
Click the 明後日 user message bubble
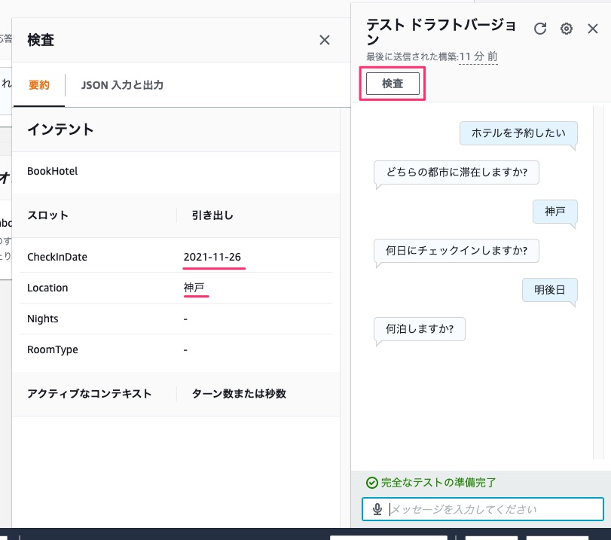(549, 290)
